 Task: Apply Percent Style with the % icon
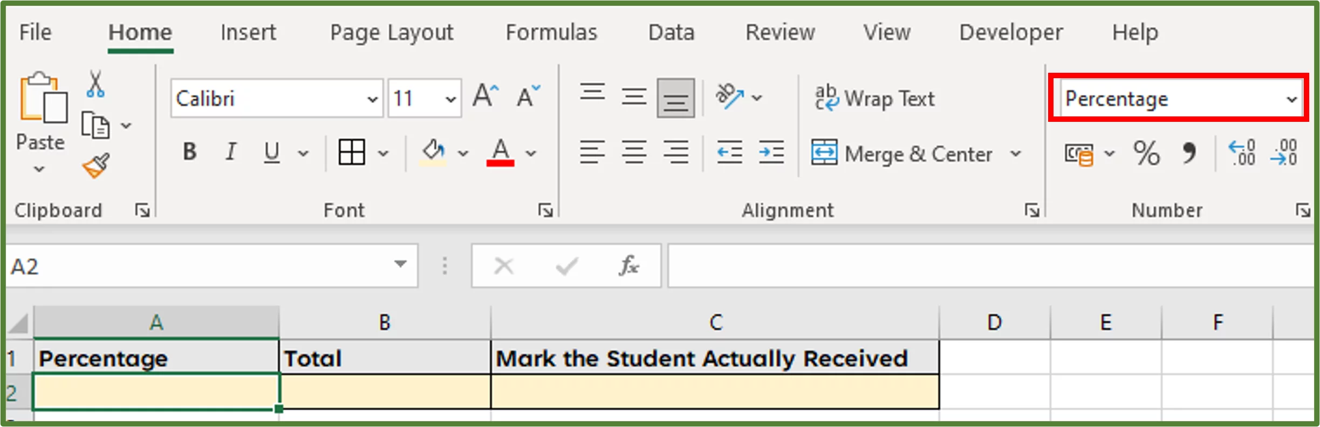(x=1146, y=153)
